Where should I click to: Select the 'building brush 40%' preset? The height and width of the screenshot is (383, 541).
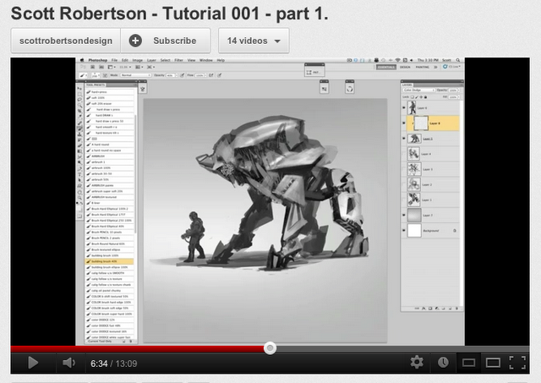coord(109,261)
